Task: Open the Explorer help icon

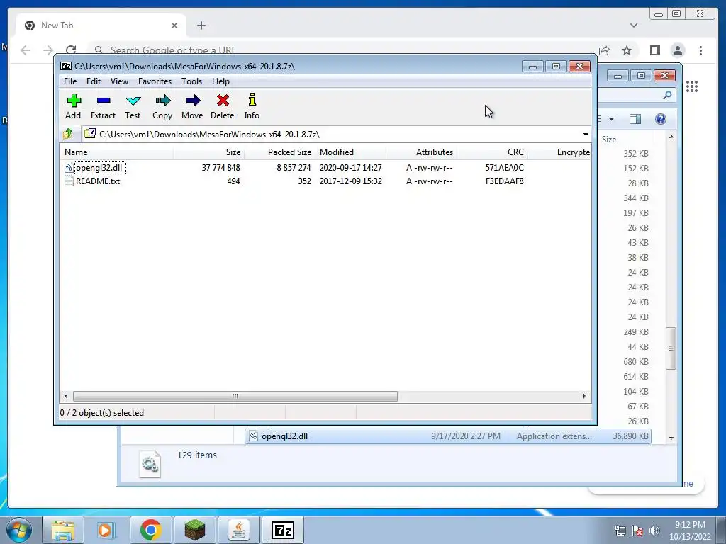Action: pos(661,119)
